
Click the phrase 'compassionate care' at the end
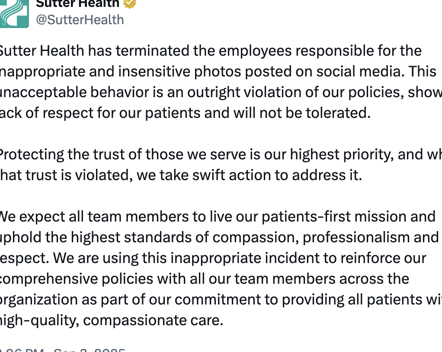153,321
